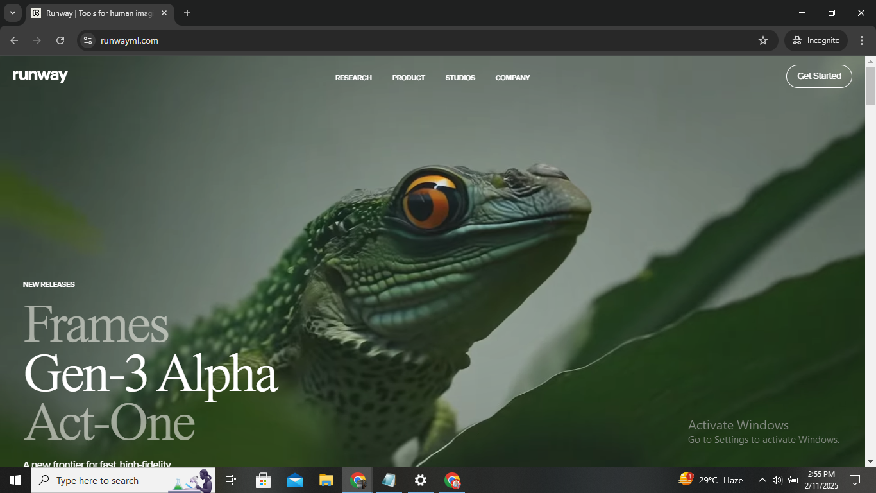Go forward to the next page
876x493 pixels.
point(37,40)
